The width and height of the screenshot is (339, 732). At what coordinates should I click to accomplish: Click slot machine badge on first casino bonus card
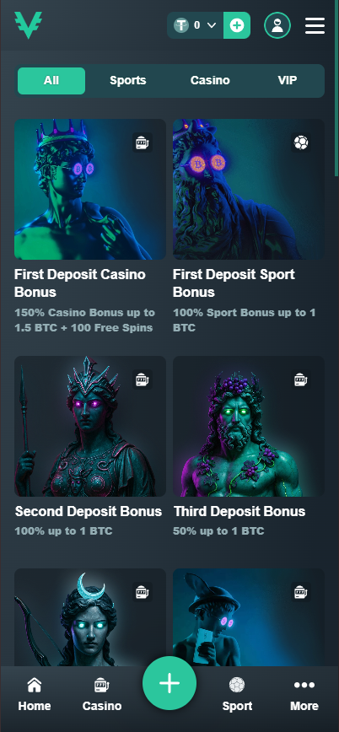click(143, 143)
